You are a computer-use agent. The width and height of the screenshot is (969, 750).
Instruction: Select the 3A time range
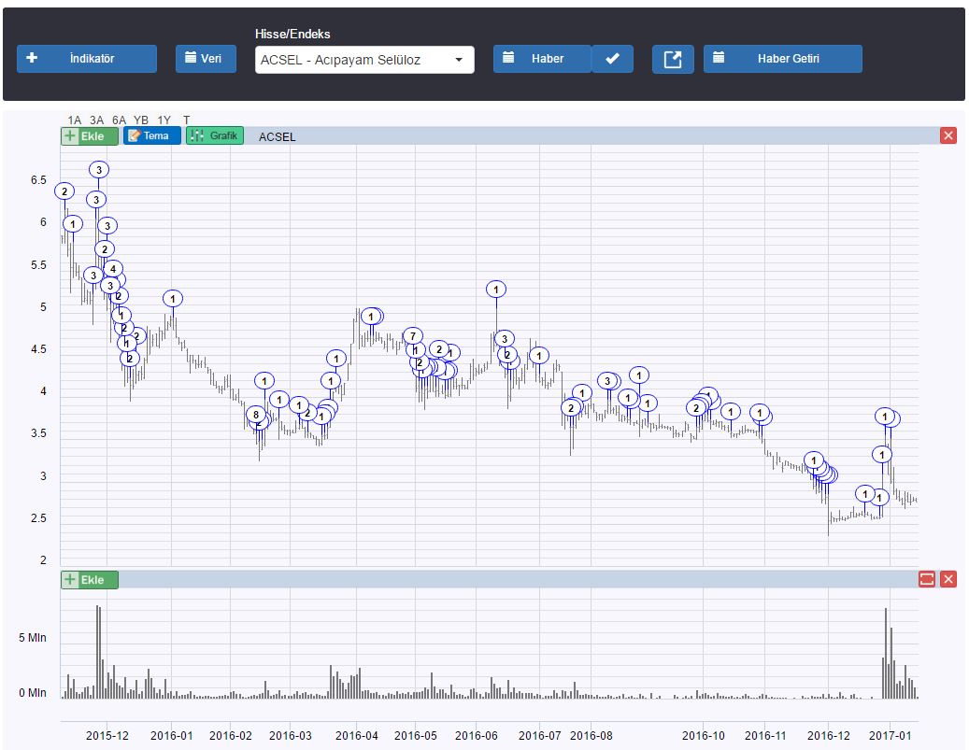(x=97, y=120)
